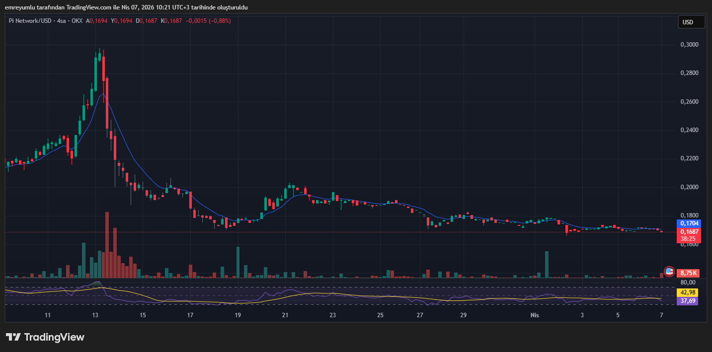
Task: Click the TradingView logo at bottom left
Action: point(45,337)
